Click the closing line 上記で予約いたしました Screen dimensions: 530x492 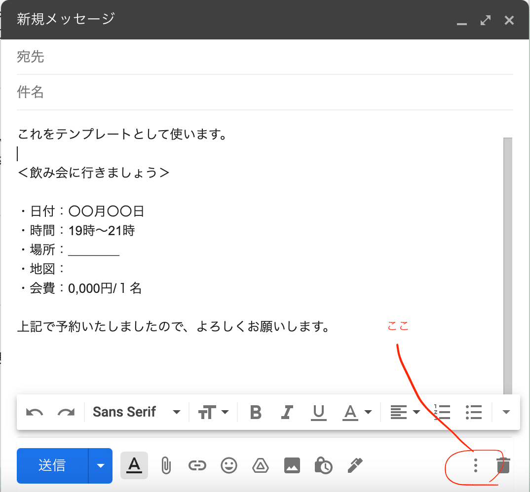(174, 327)
